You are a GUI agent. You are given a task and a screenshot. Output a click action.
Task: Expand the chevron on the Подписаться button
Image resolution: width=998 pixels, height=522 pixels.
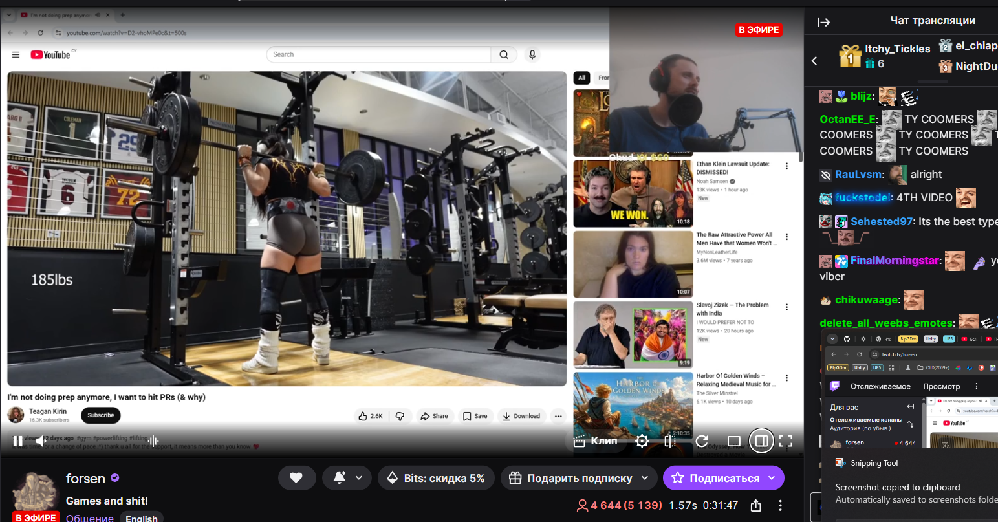click(772, 478)
